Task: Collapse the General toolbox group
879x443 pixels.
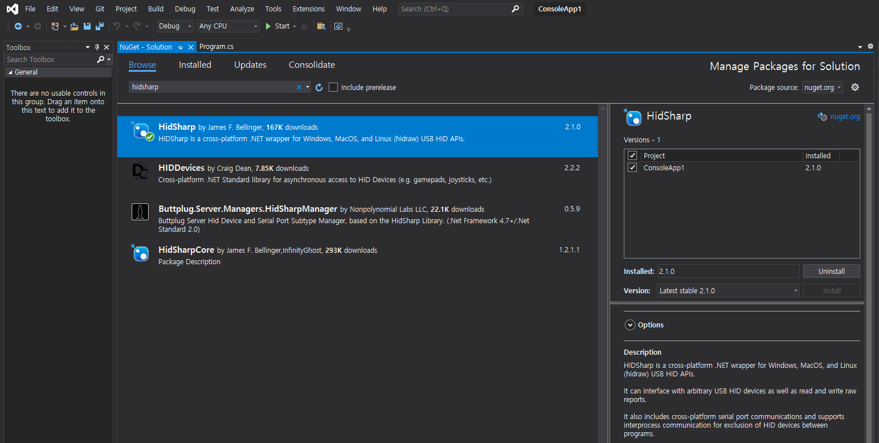Action: 10,72
